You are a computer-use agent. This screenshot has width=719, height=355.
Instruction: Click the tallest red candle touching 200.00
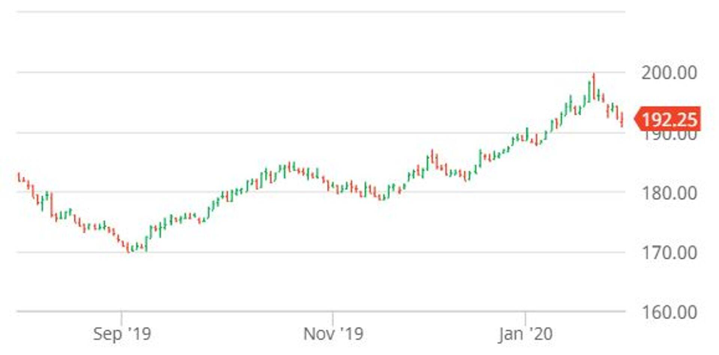click(x=594, y=86)
